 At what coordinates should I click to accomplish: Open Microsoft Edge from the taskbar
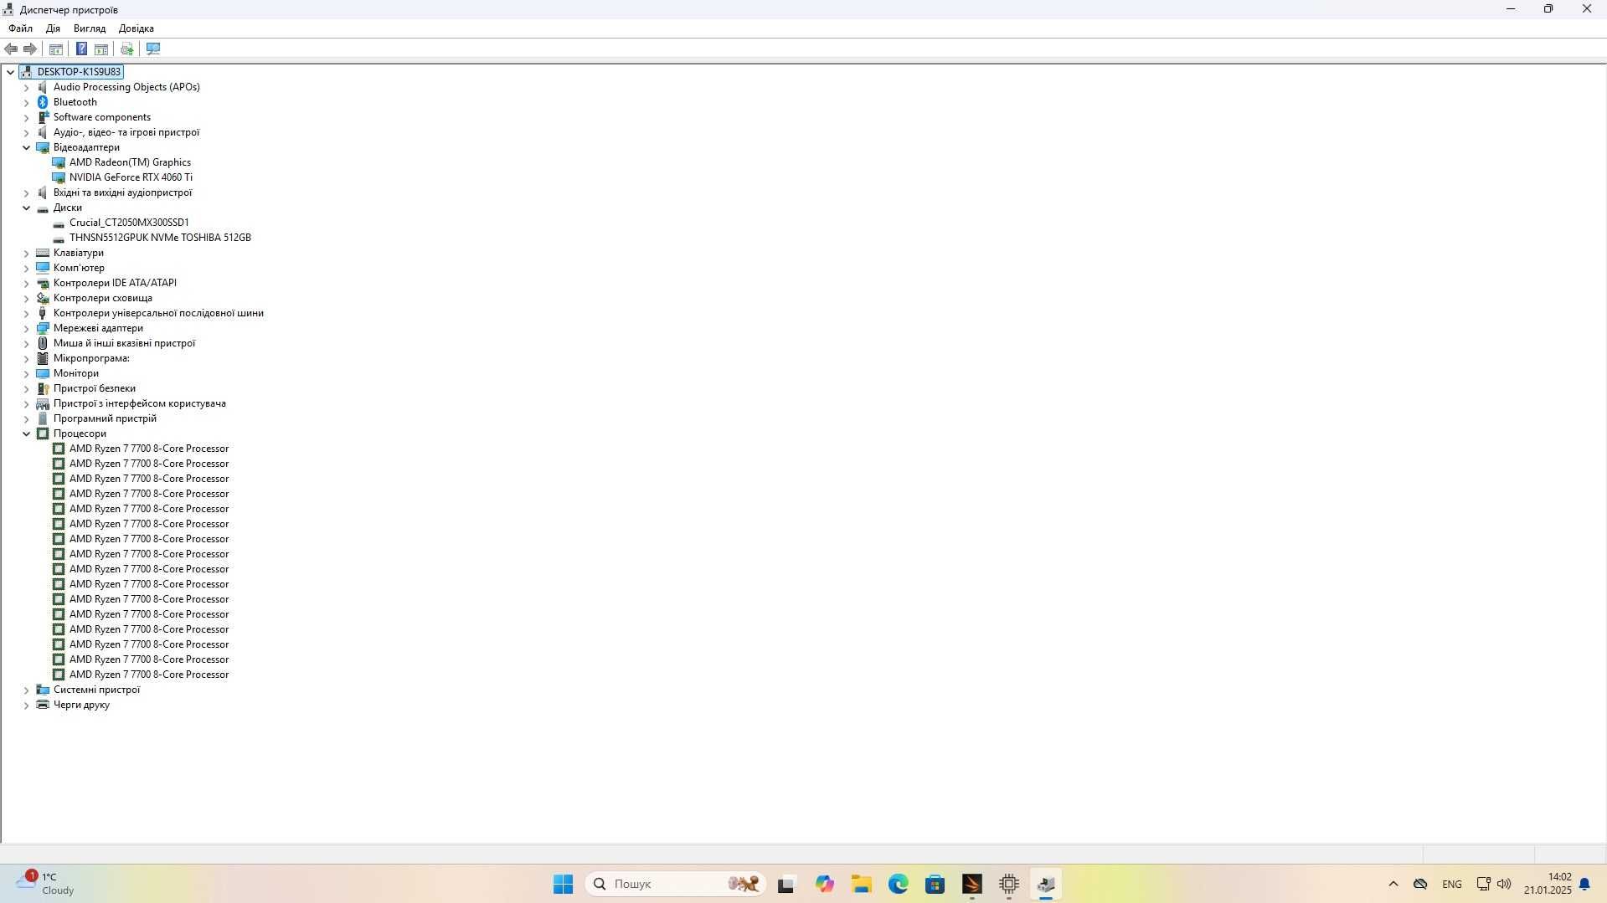[x=899, y=884]
